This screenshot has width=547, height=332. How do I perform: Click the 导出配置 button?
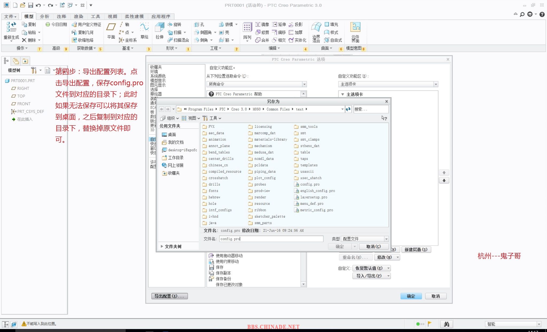pyautogui.click(x=169, y=296)
